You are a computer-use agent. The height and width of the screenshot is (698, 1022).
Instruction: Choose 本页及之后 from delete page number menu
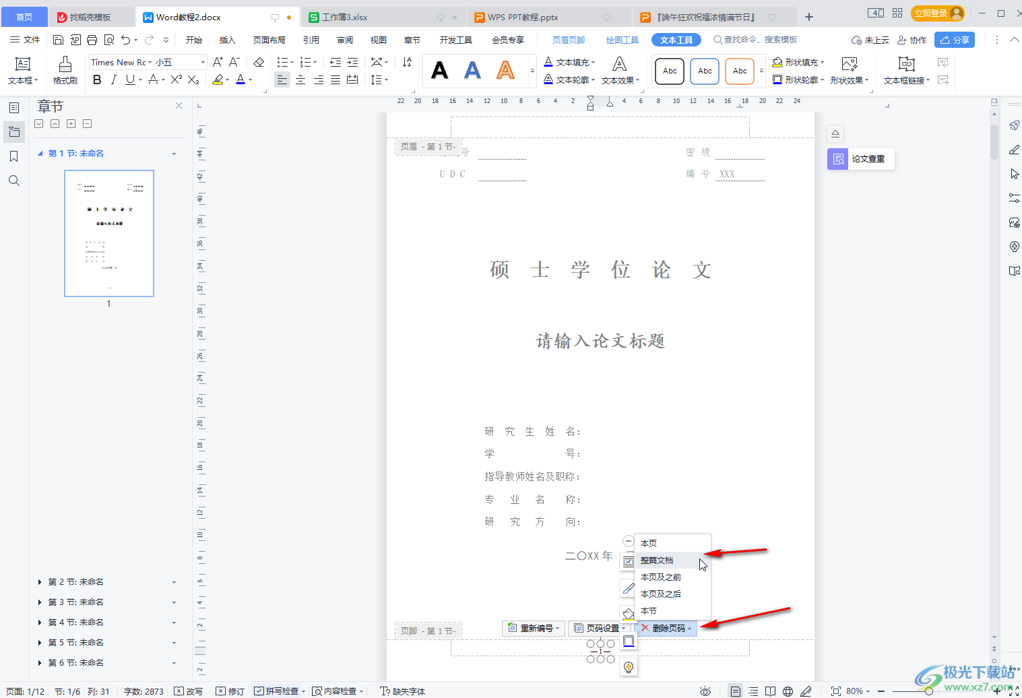pyautogui.click(x=672, y=594)
